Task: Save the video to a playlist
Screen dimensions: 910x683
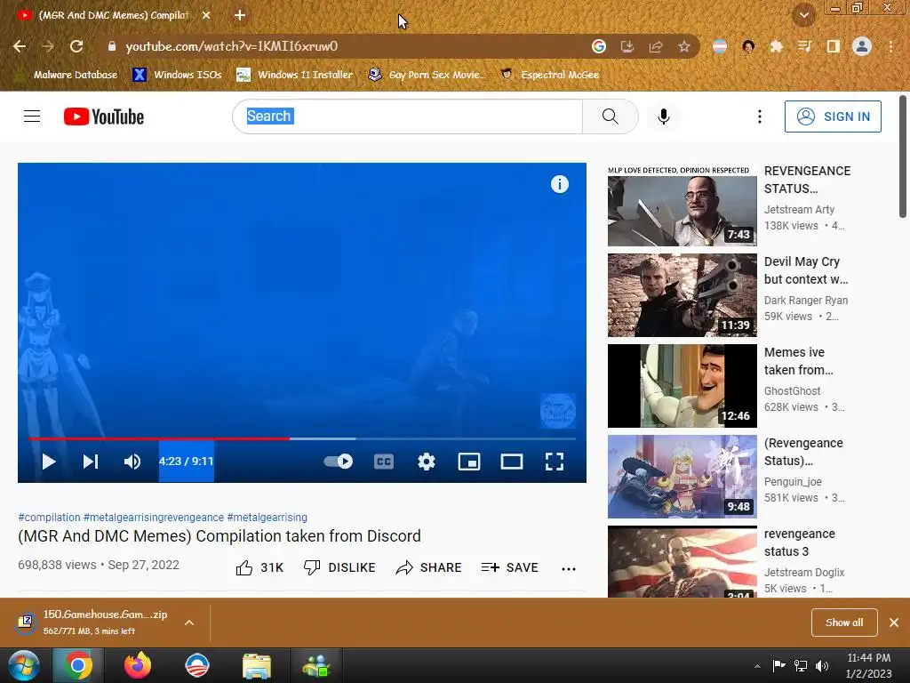Action: tap(509, 567)
